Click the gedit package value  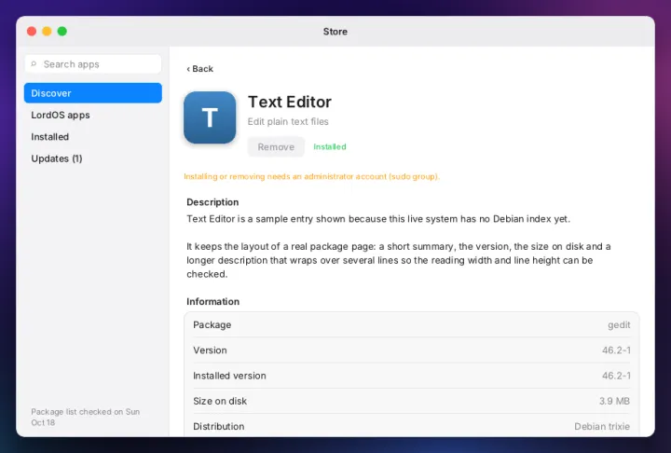(619, 325)
